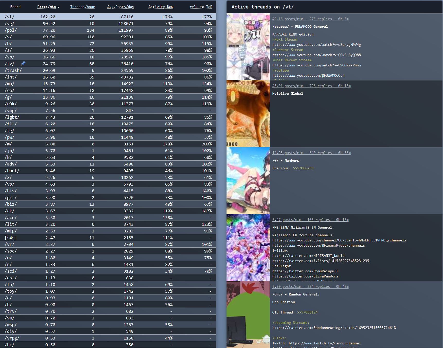Follow the previous thread >>57066255 link
The height and width of the screenshot is (348, 443).
[x=303, y=168]
